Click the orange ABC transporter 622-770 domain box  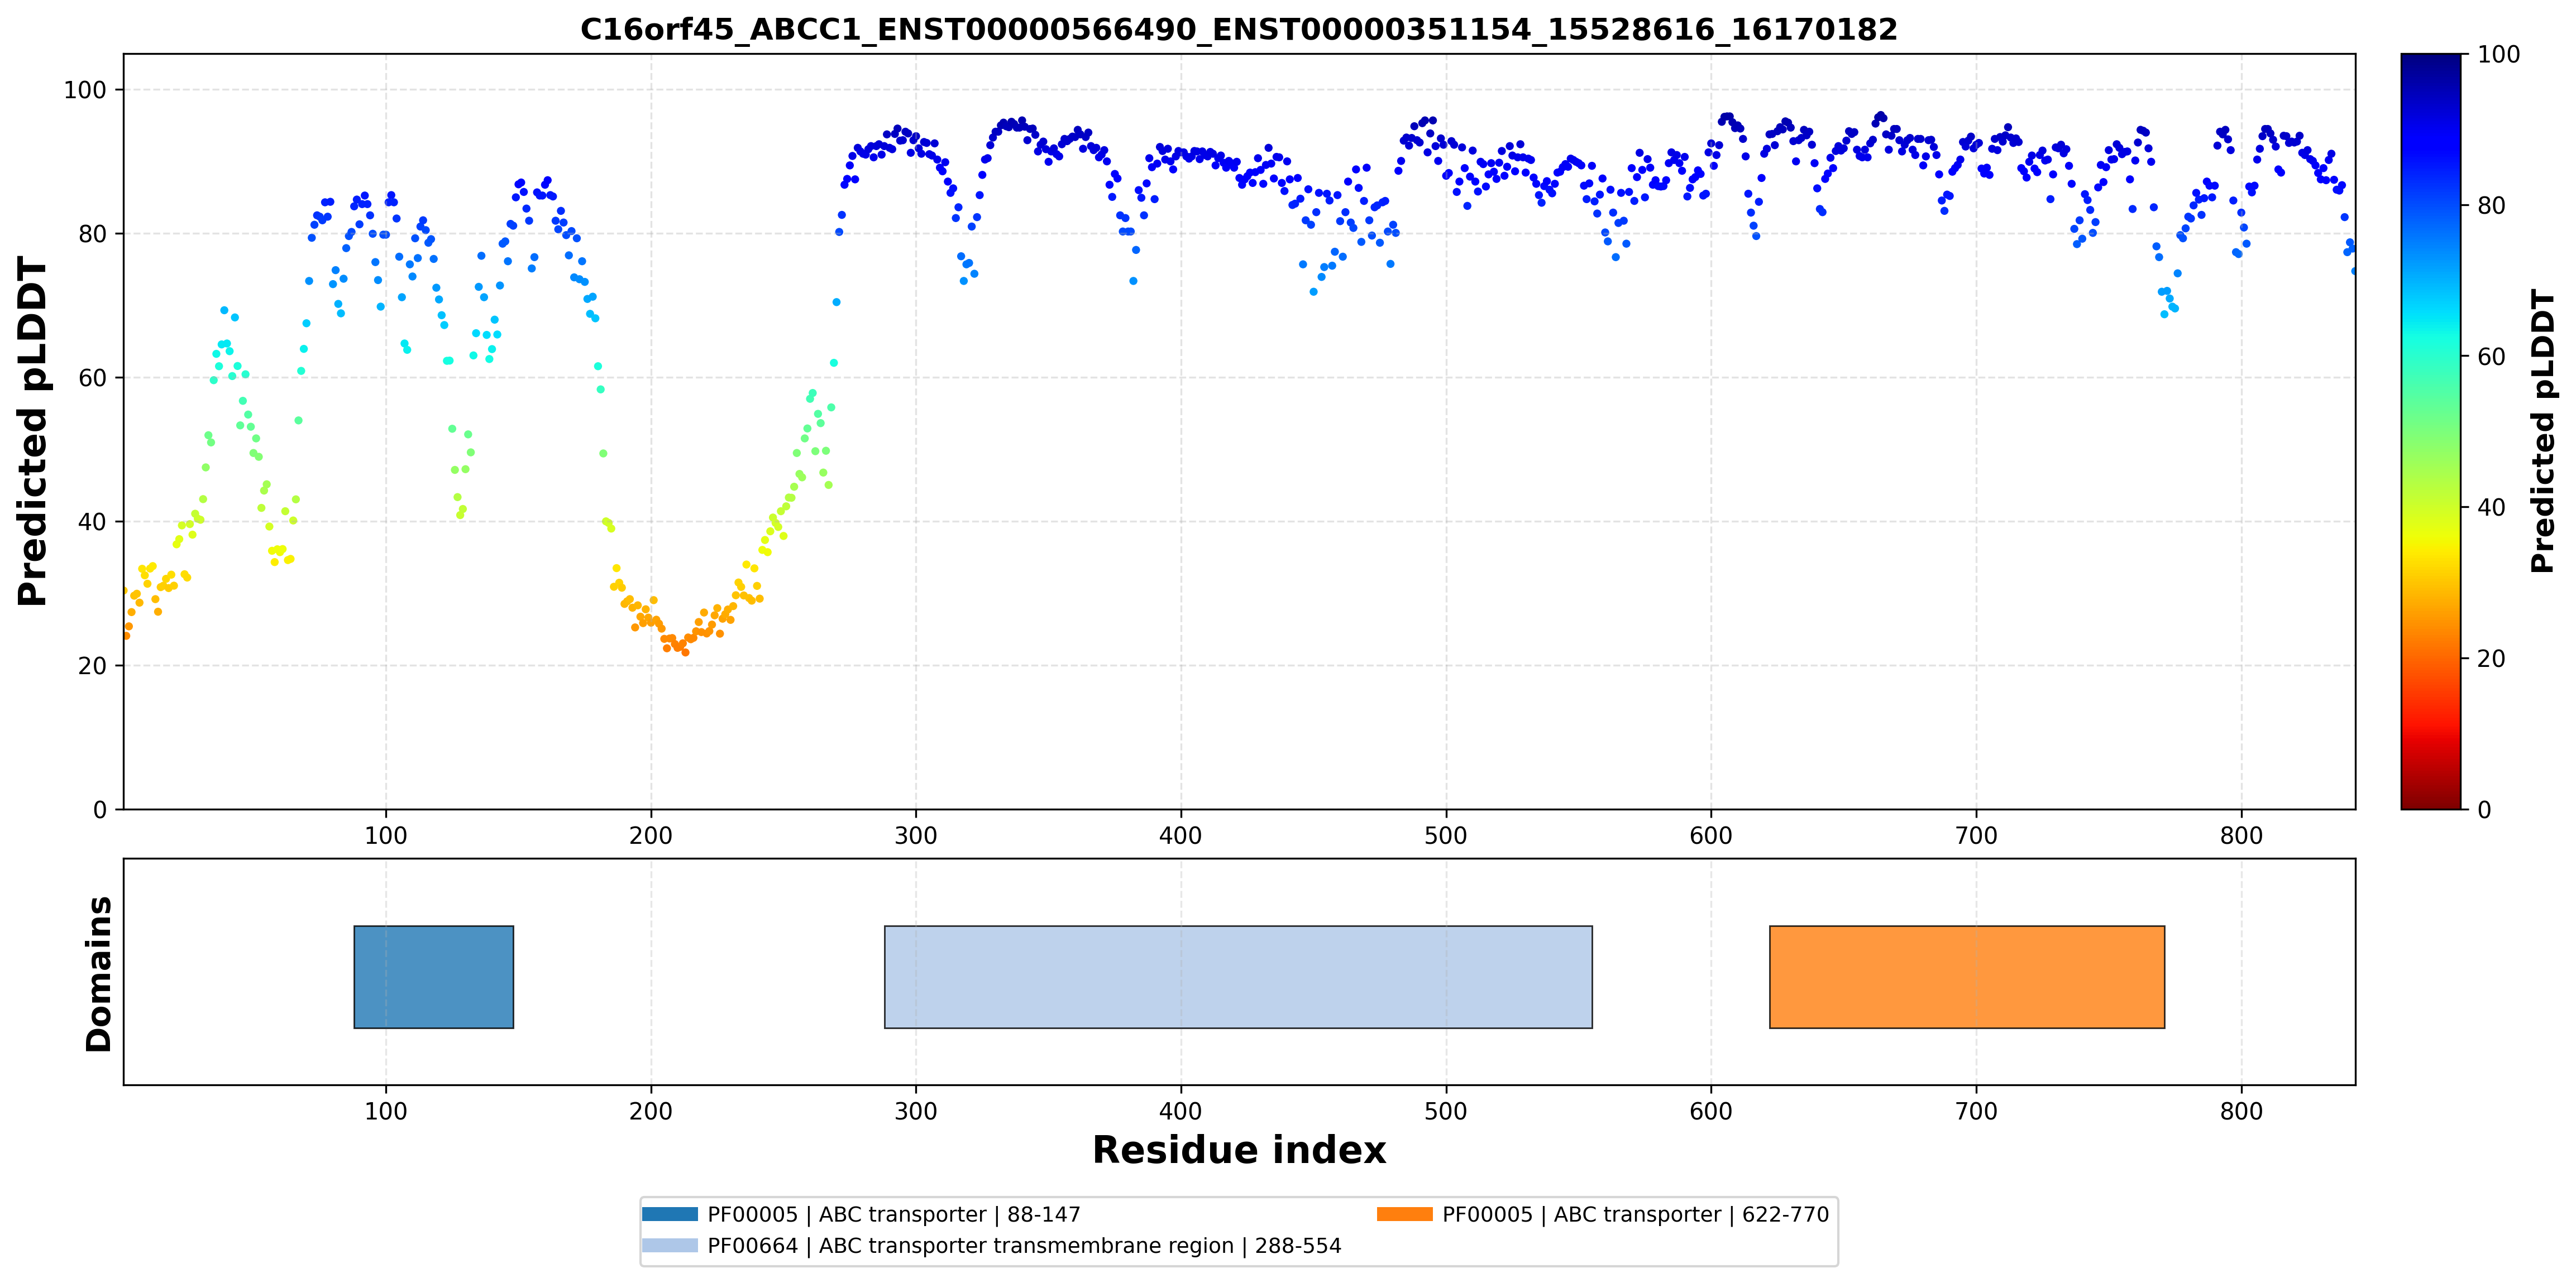coord(1966,976)
